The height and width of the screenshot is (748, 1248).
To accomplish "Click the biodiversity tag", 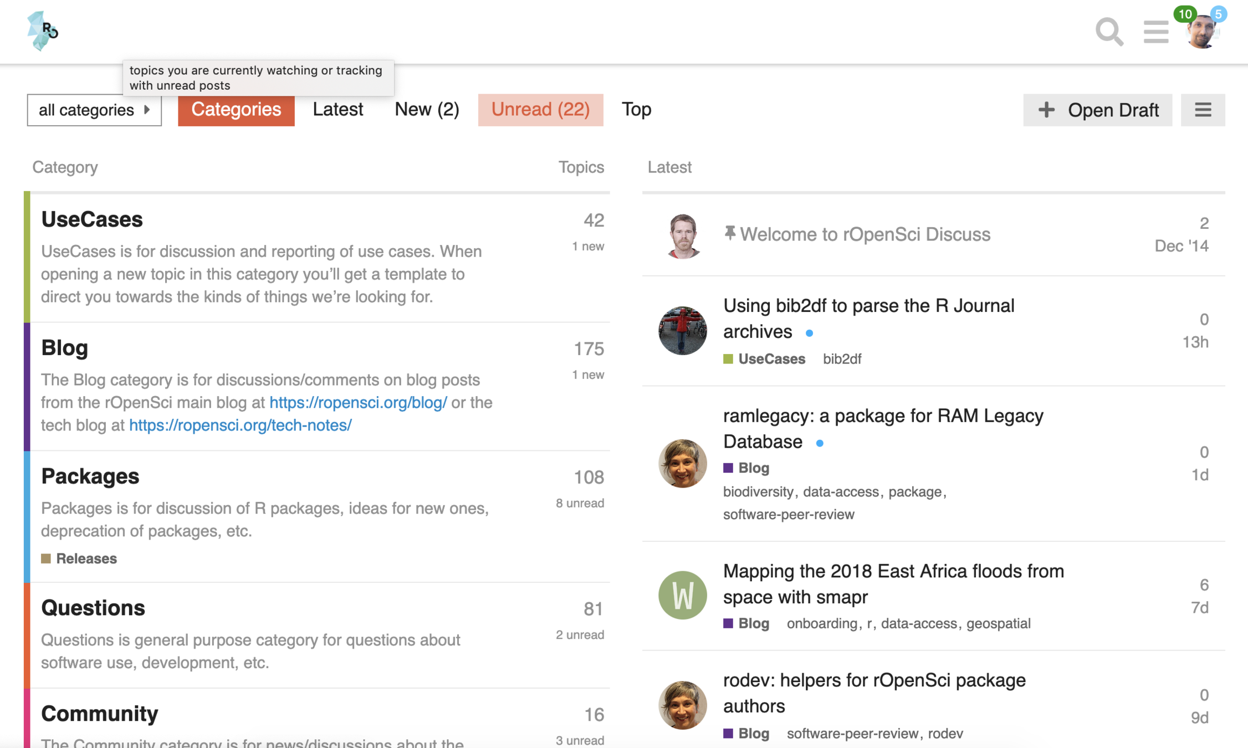I will 758,492.
